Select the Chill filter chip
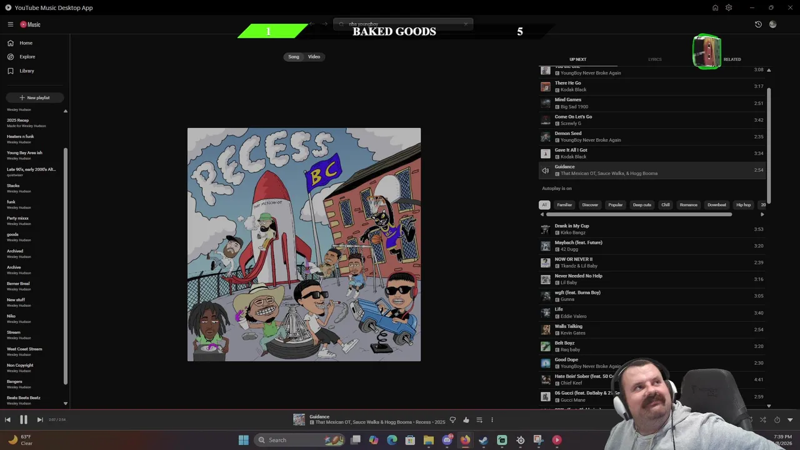The image size is (800, 450). 666,205
